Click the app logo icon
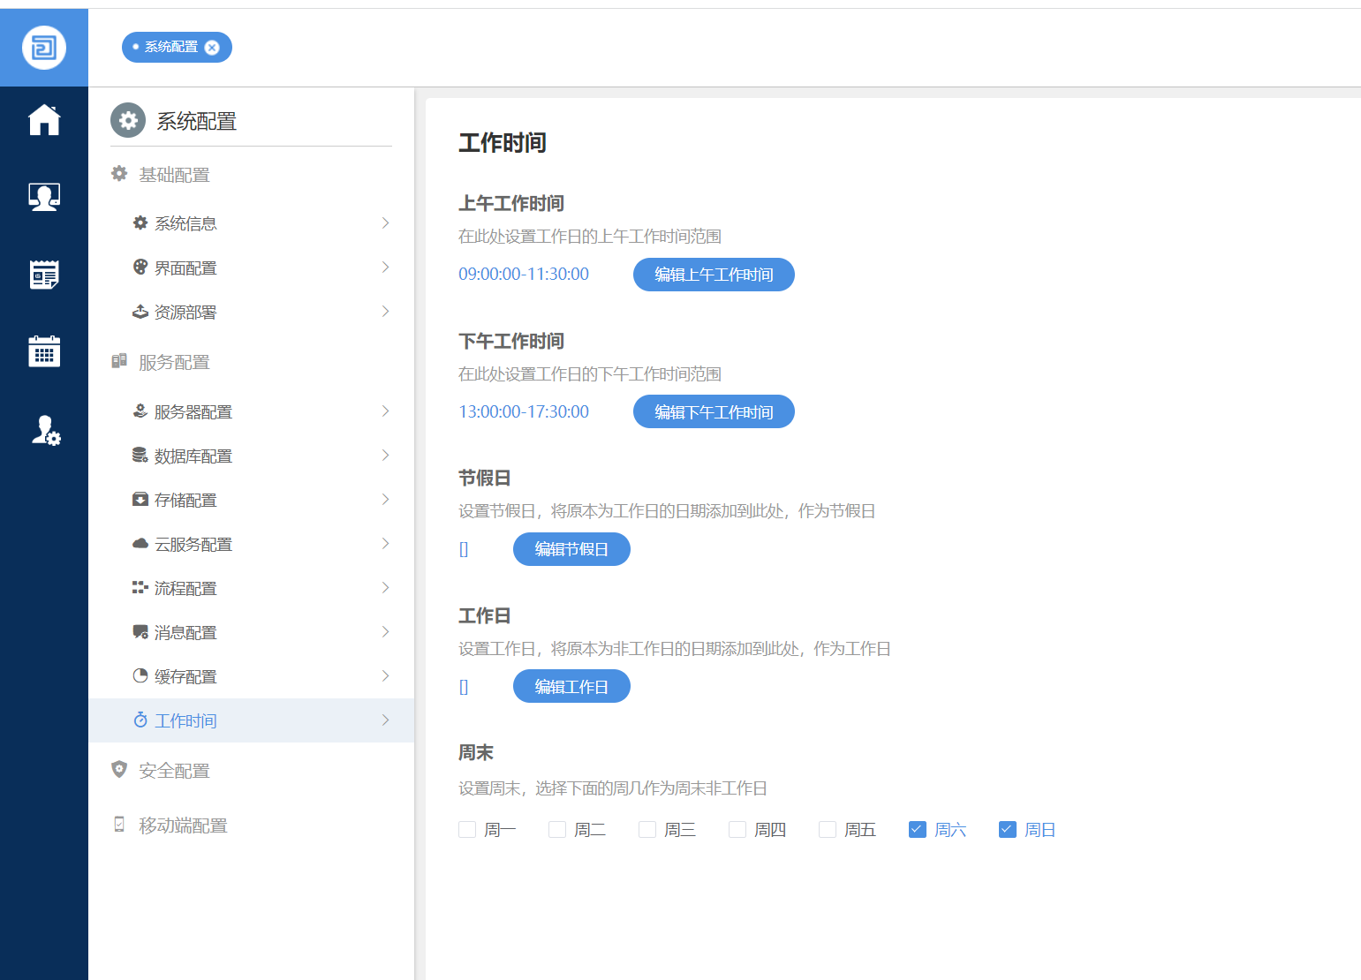Image resolution: width=1361 pixels, height=980 pixels. (x=44, y=48)
